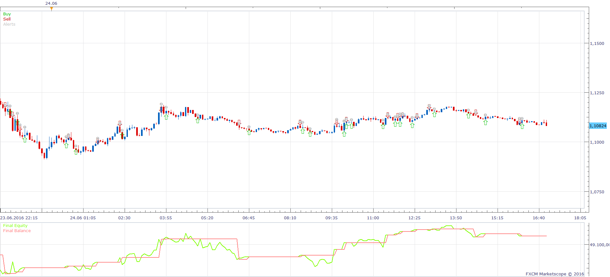Click the 49.100,00 equity axis label

click(599, 245)
